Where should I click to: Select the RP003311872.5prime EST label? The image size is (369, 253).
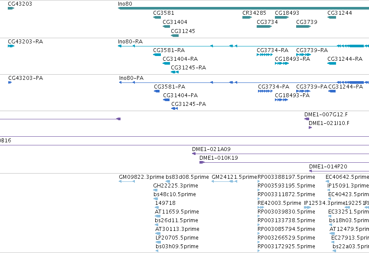(287, 194)
